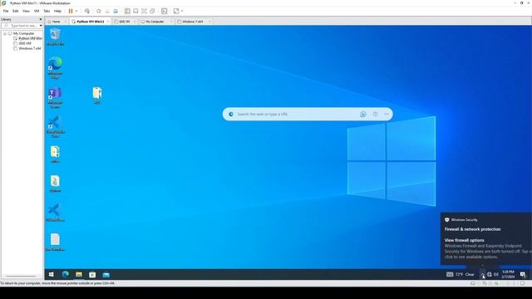Click the stretch guest display icon
Image resolution: width=532 pixels, height=299 pixels.
(176, 11)
